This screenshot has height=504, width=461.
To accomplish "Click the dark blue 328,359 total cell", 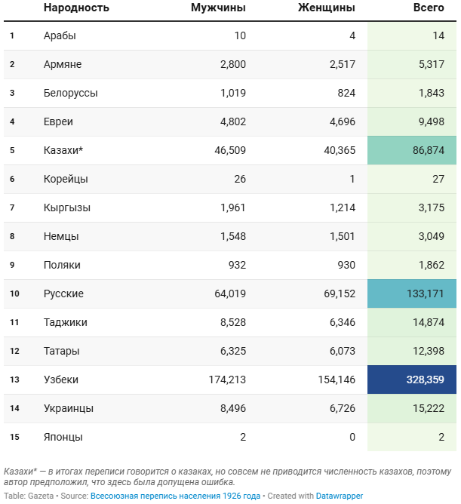I will click(411, 380).
